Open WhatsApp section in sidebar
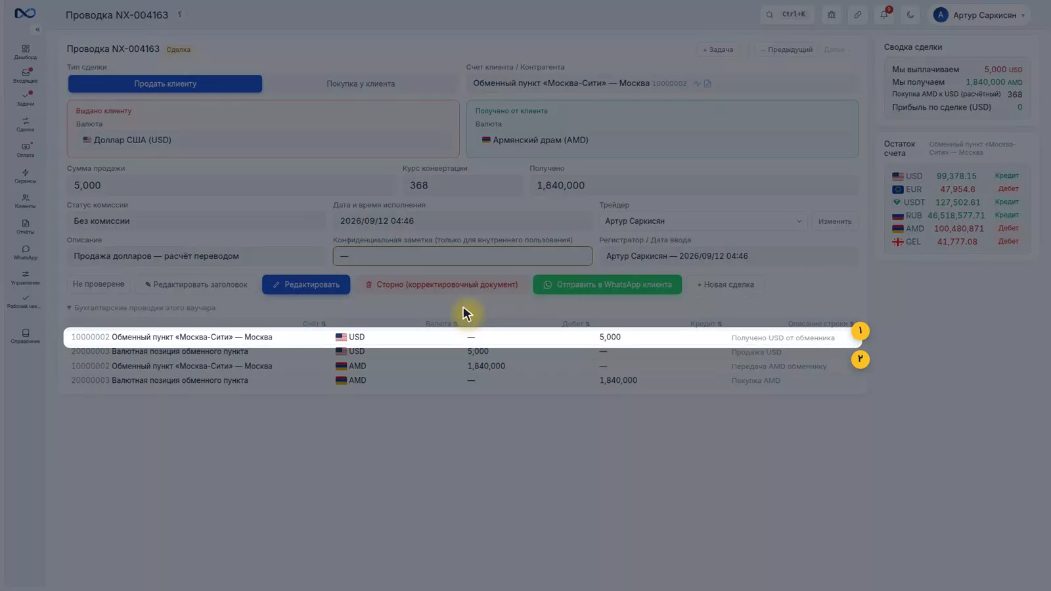 pos(25,252)
